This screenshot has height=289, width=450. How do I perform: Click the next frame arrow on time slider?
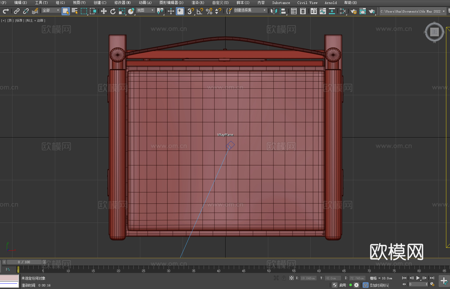pyautogui.click(x=44, y=262)
